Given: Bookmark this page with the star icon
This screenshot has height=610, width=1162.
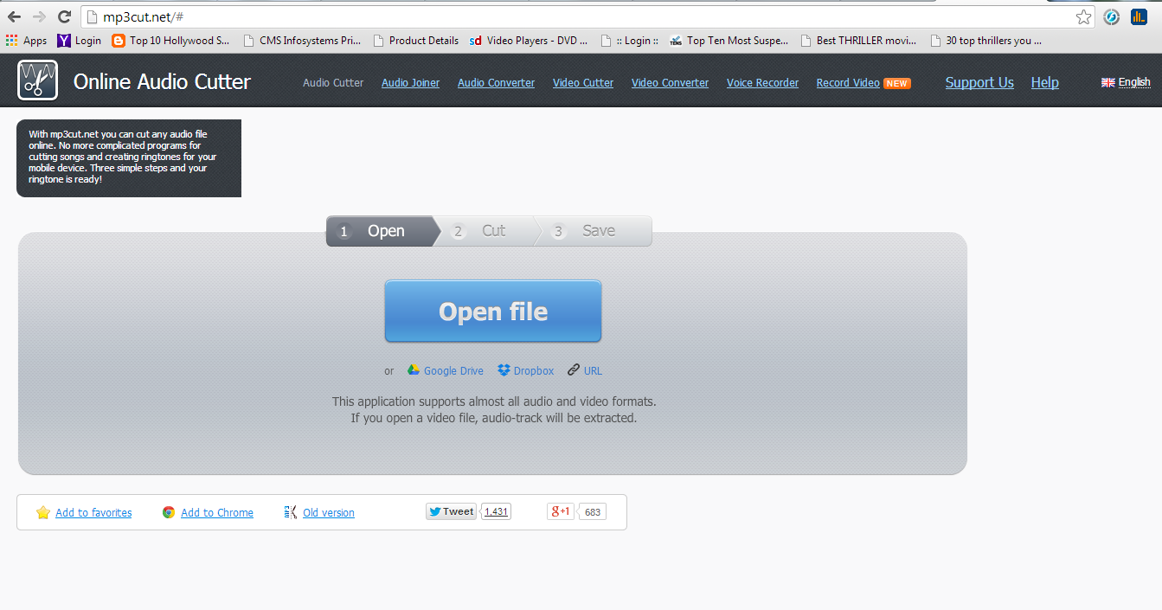Looking at the screenshot, I should 1083,16.
